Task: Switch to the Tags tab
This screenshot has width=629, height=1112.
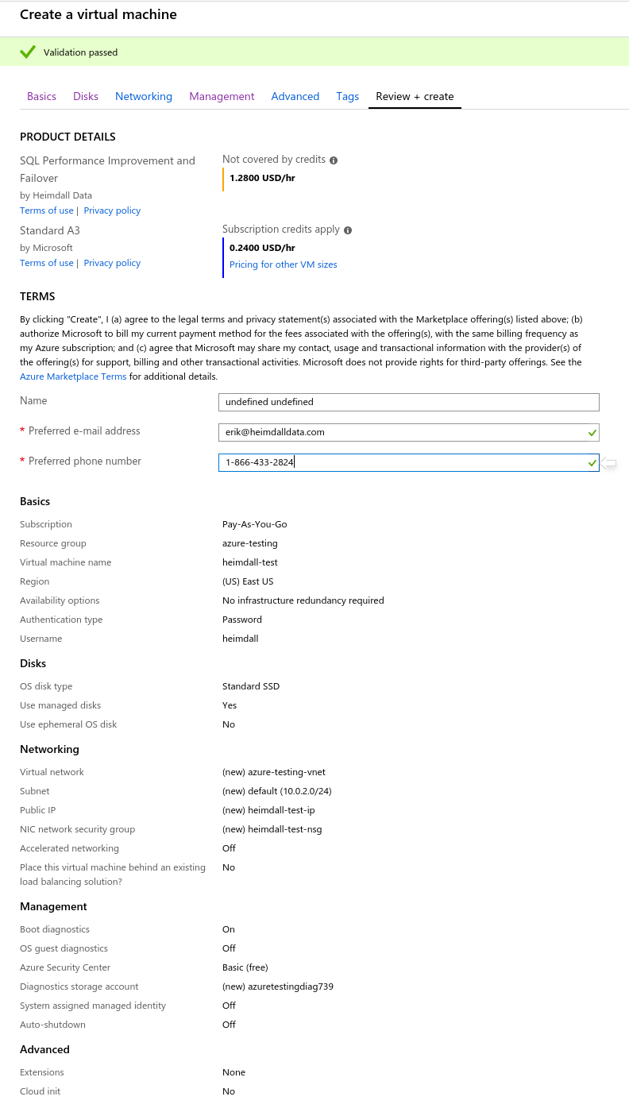Action: (347, 96)
